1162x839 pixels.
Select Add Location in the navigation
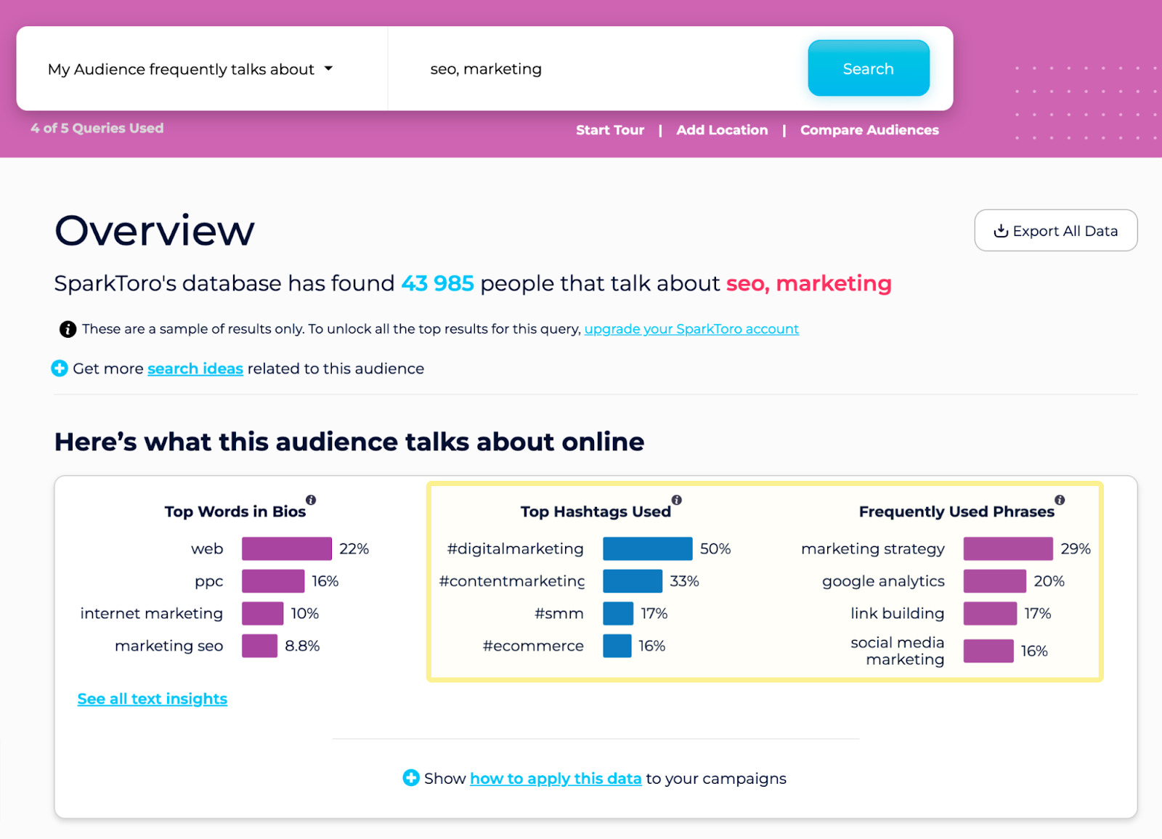[x=721, y=129]
